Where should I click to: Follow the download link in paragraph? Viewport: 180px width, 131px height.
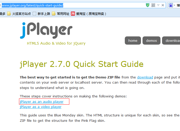[145, 77]
